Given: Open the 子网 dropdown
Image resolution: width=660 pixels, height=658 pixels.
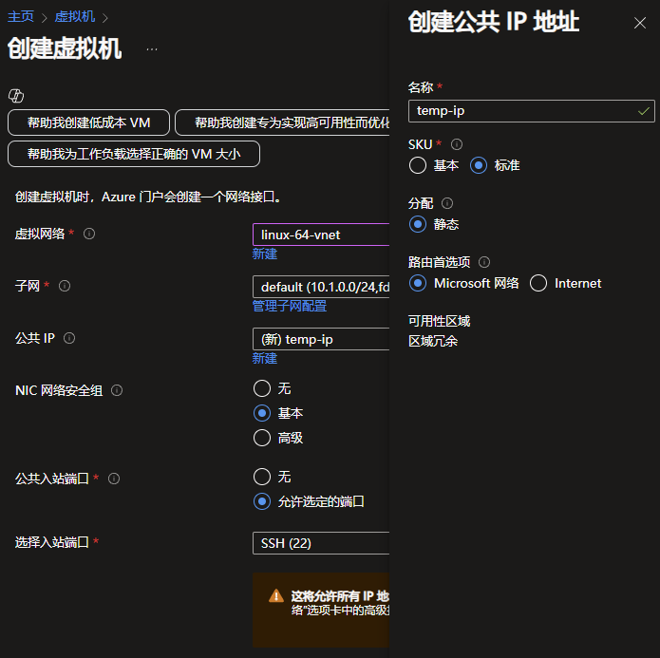Looking at the screenshot, I should 321,287.
